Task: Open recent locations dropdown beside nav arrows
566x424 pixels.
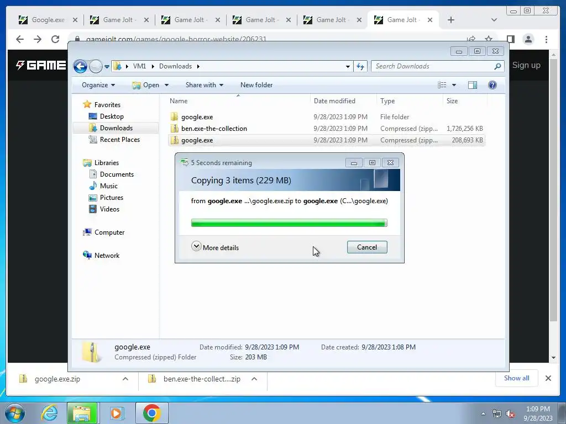Action: (107, 67)
